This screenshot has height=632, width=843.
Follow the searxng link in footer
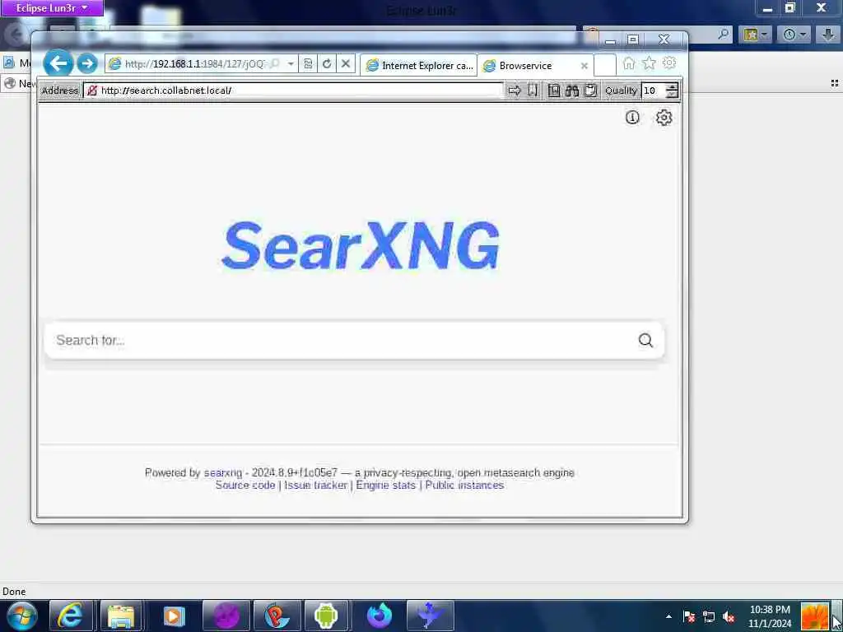pos(222,473)
